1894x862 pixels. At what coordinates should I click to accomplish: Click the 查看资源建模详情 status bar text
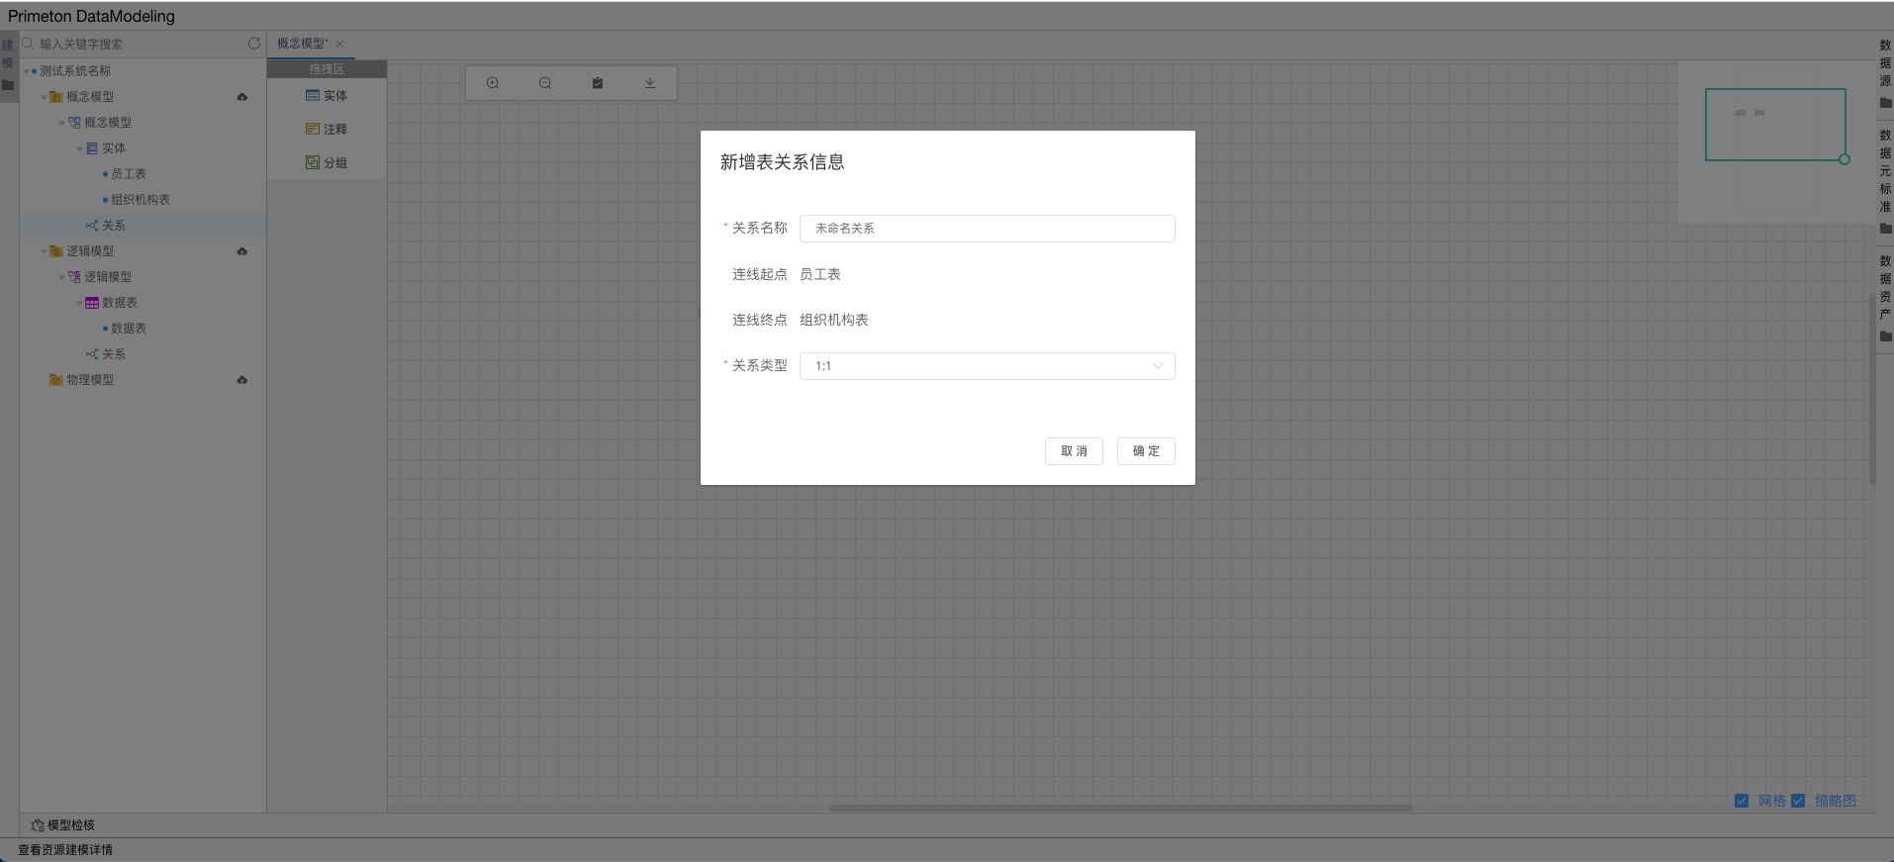pyautogui.click(x=65, y=850)
